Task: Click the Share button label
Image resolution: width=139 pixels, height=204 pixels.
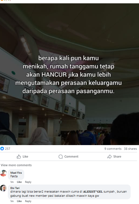Action: (117, 156)
